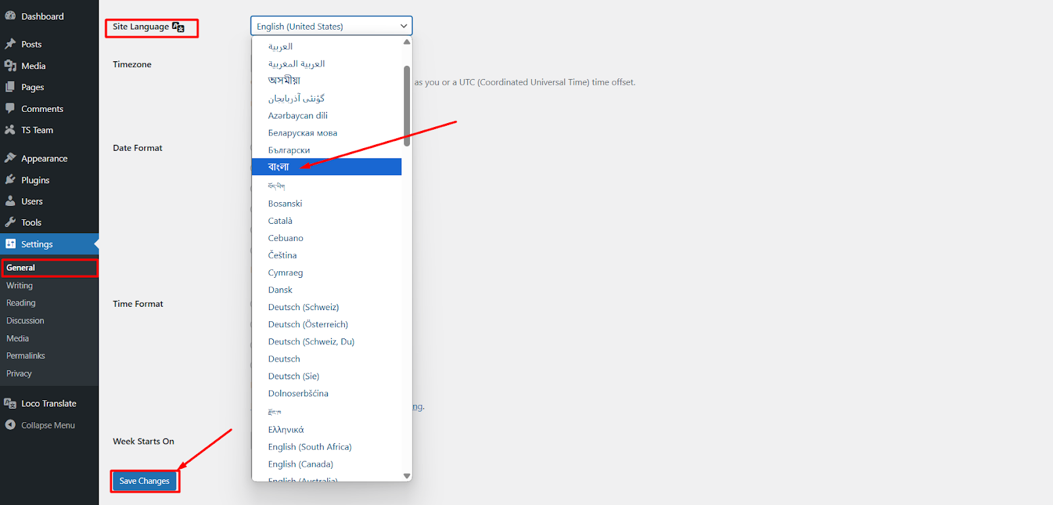Click the Appearance paintbrush icon

coord(11,158)
